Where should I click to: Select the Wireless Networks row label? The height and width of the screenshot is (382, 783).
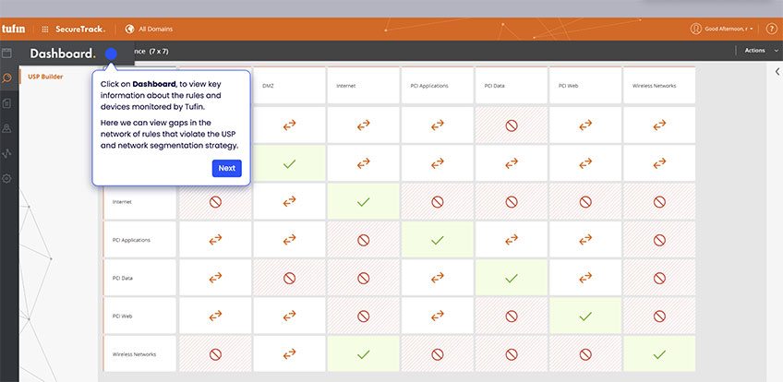pyautogui.click(x=139, y=354)
